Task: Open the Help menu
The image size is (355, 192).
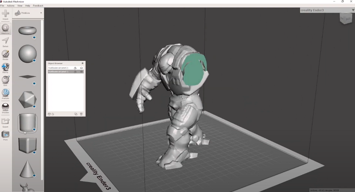Action: coord(27,6)
